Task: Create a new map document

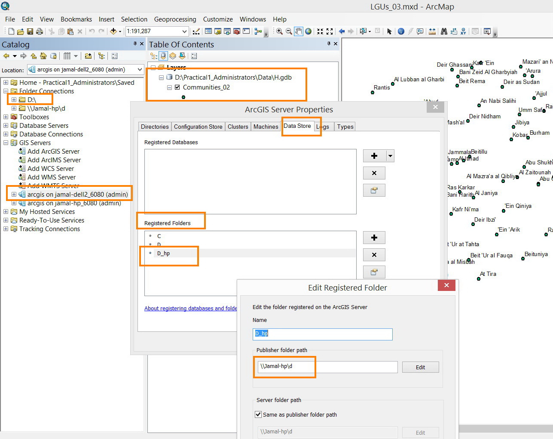Action: 11,31
